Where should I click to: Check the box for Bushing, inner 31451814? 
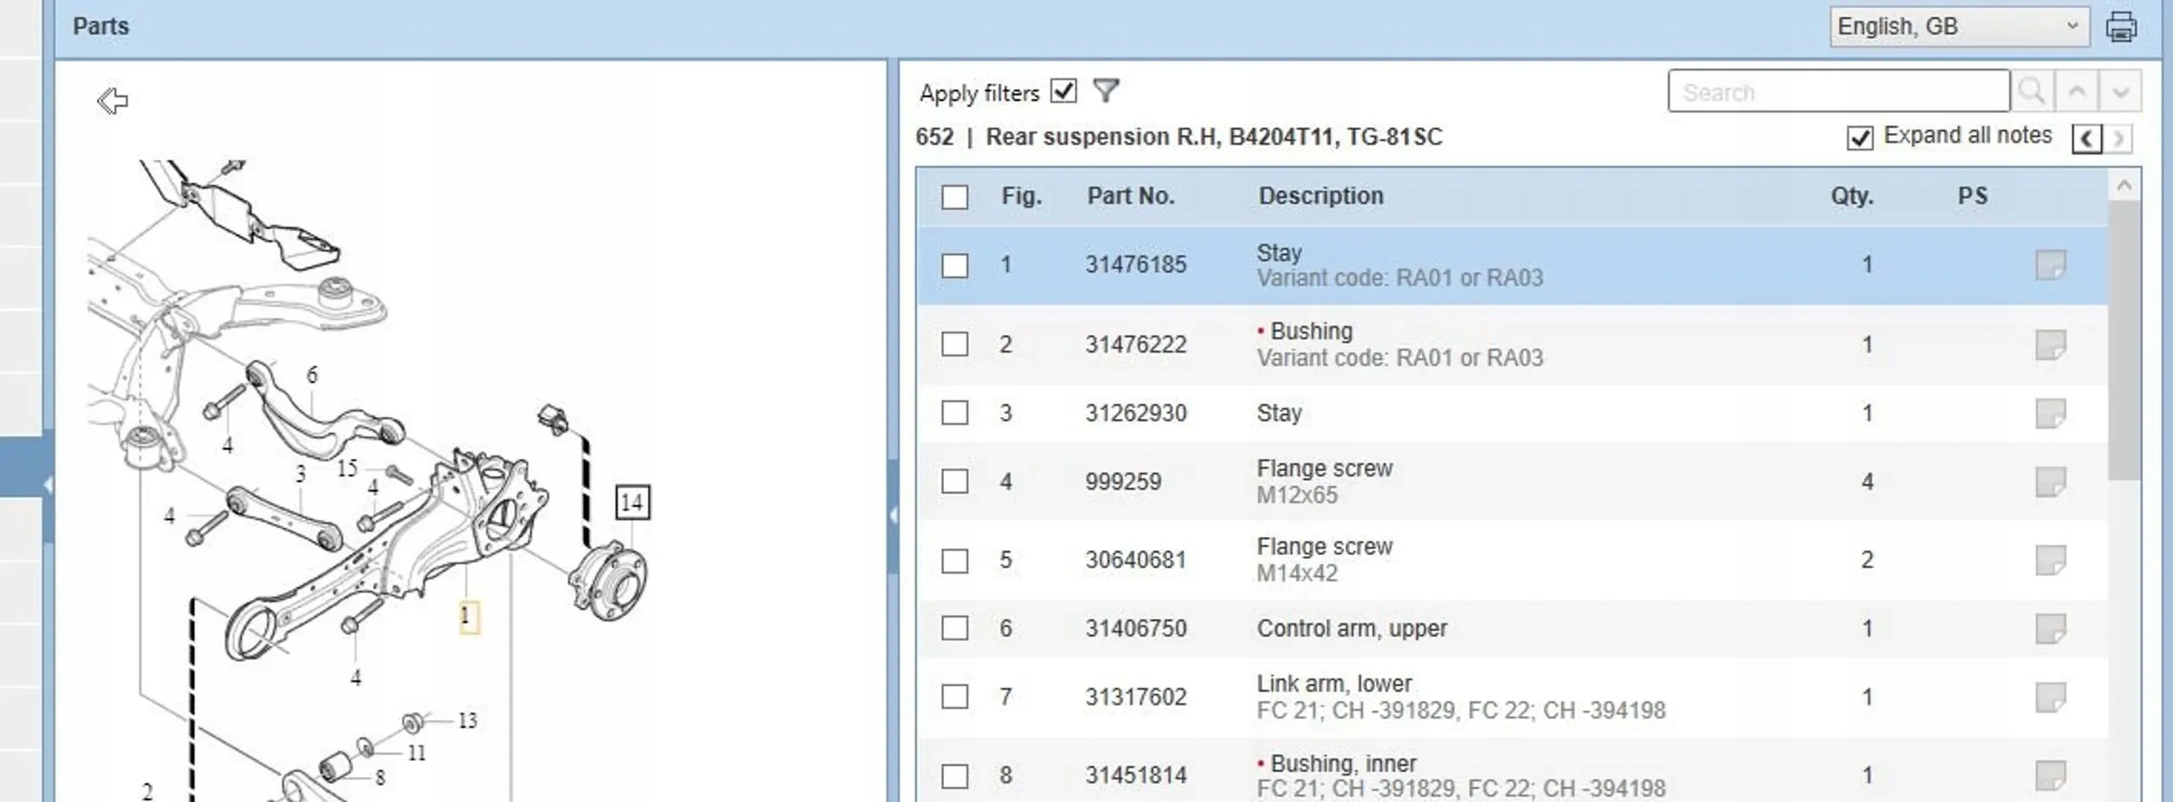coord(954,775)
